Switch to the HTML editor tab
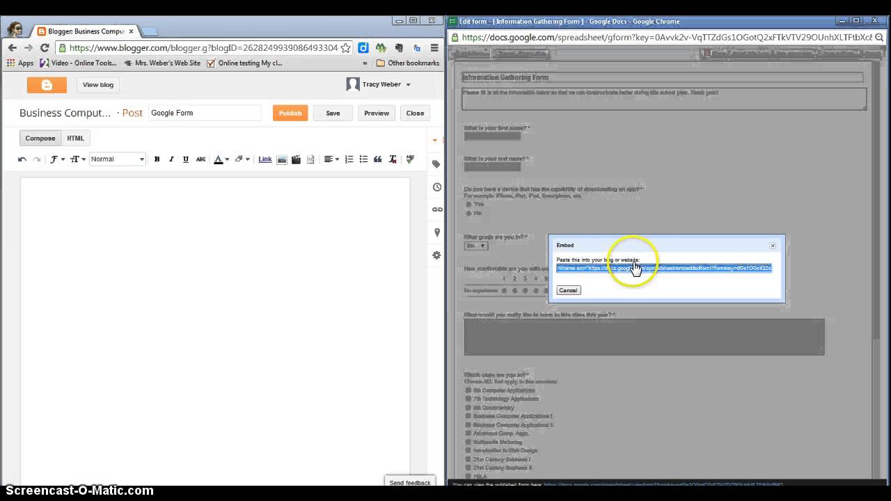 tap(75, 138)
